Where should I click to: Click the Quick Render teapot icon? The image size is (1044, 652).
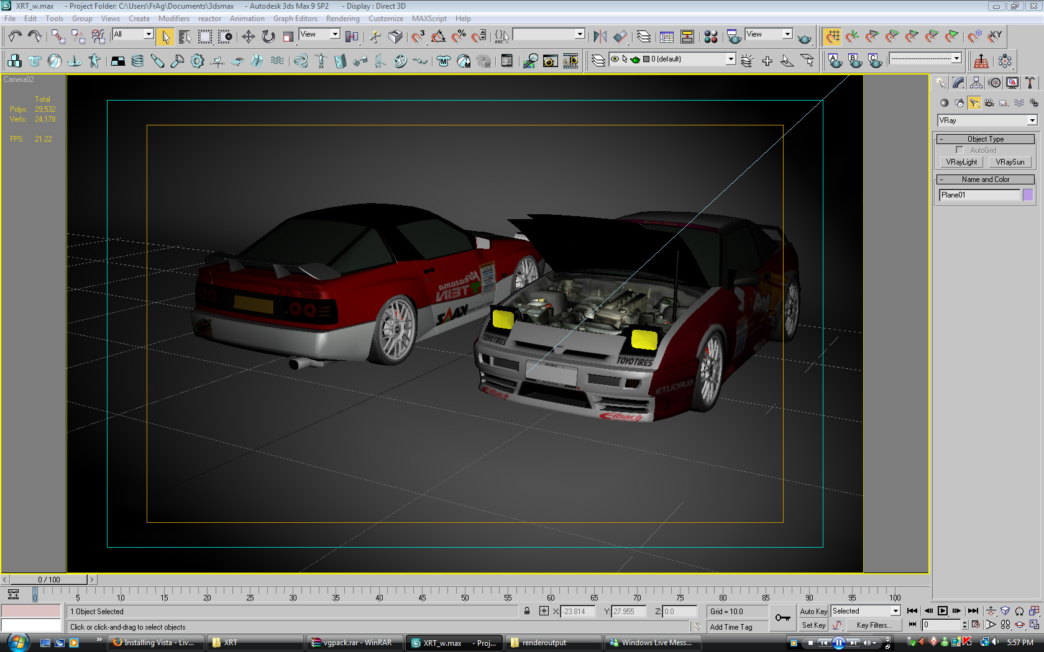click(804, 38)
